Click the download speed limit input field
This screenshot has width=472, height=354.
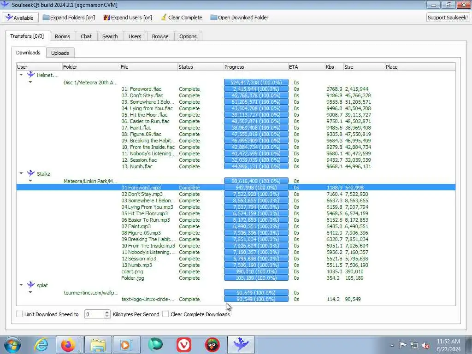click(x=94, y=314)
